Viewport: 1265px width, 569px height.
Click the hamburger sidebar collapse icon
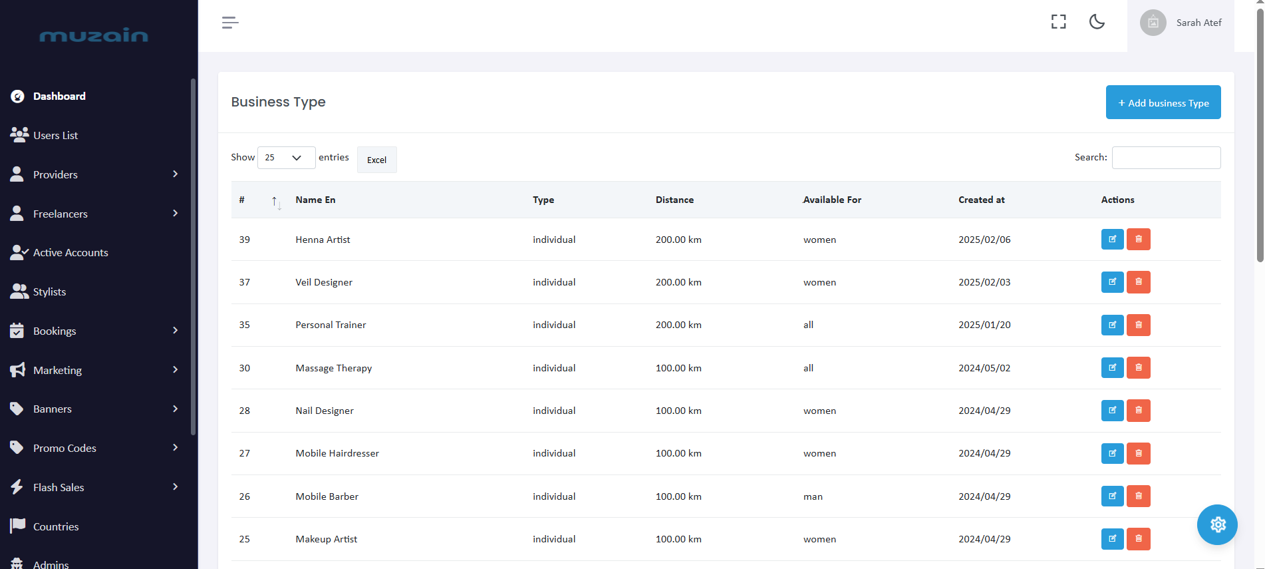[230, 23]
